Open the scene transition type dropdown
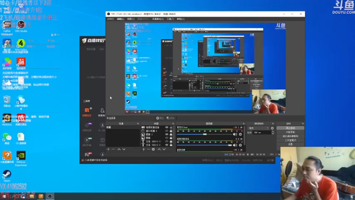The width and height of the screenshot is (355, 200). (259, 128)
